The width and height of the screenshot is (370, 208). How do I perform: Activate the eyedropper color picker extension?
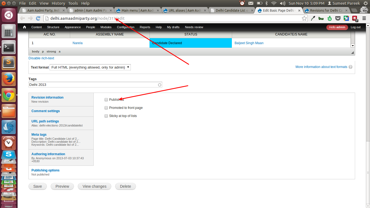point(313,18)
